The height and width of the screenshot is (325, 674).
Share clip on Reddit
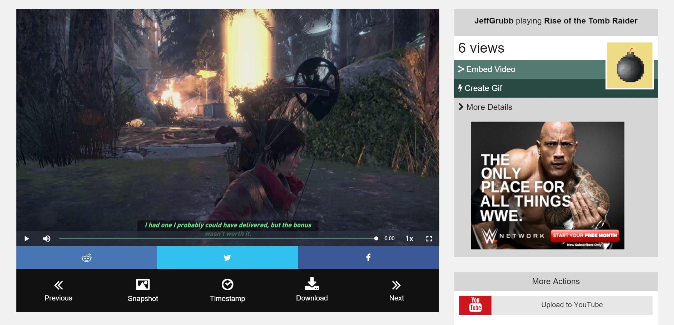point(87,257)
